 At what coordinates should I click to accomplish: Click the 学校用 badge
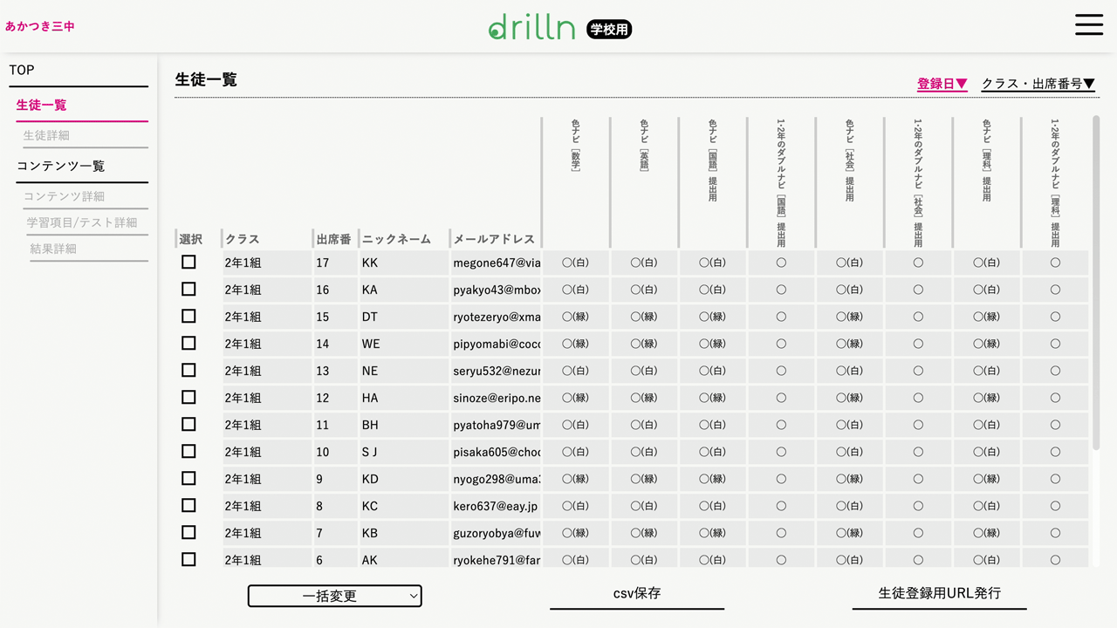pyautogui.click(x=608, y=30)
